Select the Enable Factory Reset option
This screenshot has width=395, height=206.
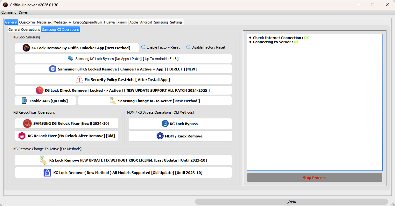[x=144, y=47]
